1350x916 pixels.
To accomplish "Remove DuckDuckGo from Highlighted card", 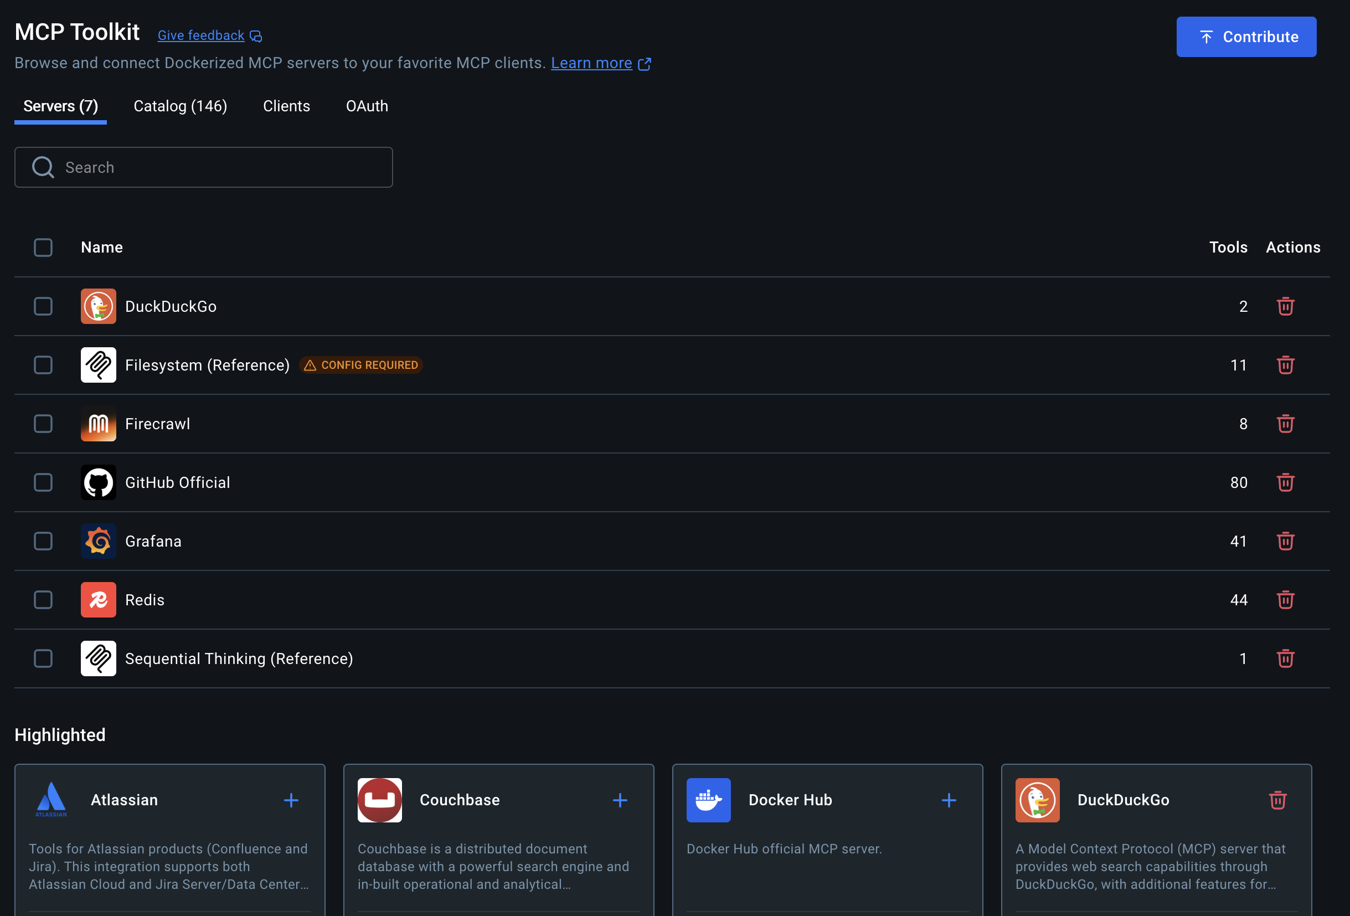I will coord(1277,800).
